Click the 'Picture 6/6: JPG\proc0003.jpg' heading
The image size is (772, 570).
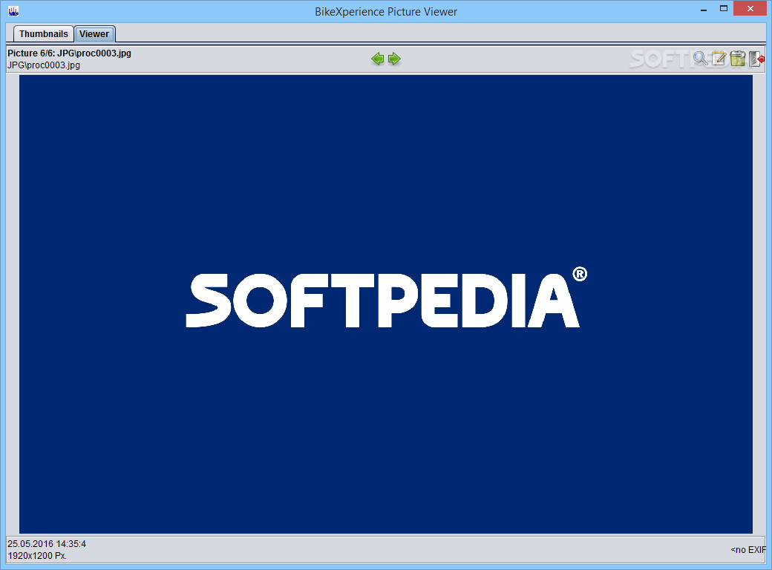70,53
